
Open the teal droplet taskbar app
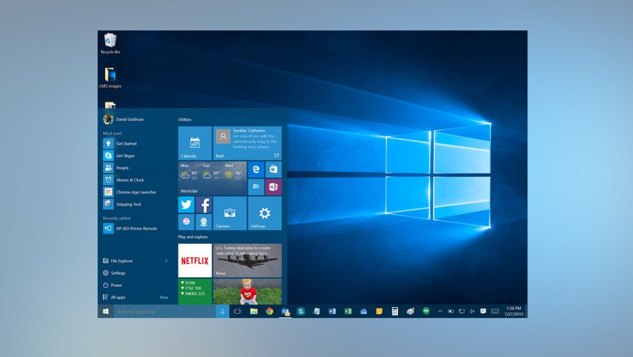coord(301,311)
